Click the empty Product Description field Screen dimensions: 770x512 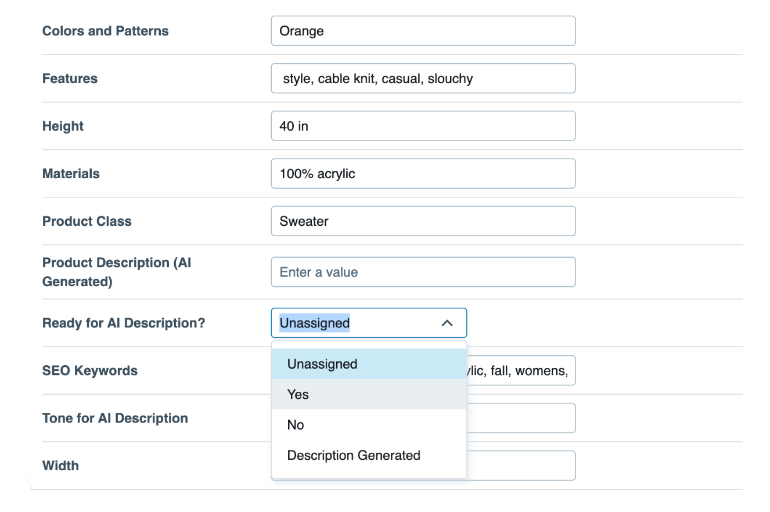click(423, 272)
